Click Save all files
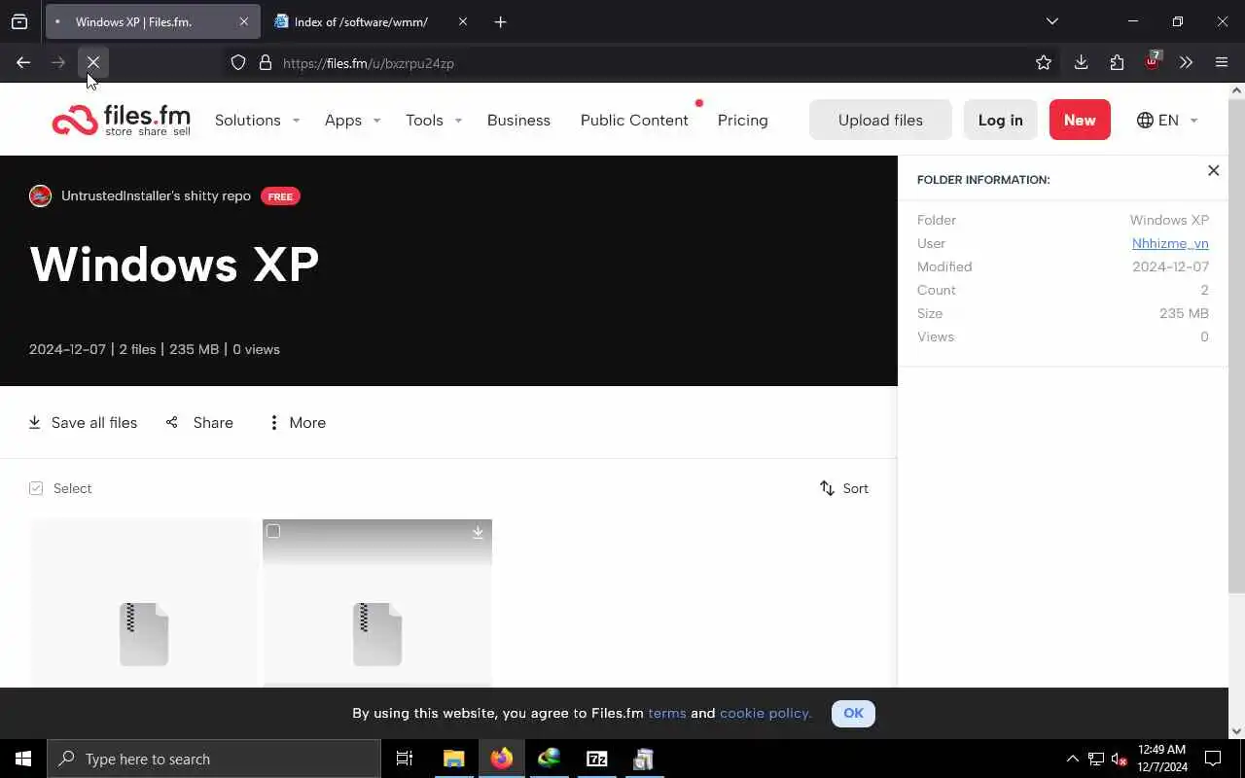 click(x=83, y=422)
